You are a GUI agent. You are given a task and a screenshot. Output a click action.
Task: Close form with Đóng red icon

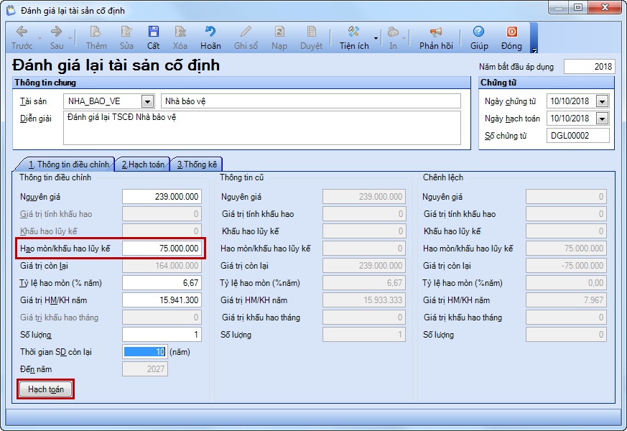(512, 32)
